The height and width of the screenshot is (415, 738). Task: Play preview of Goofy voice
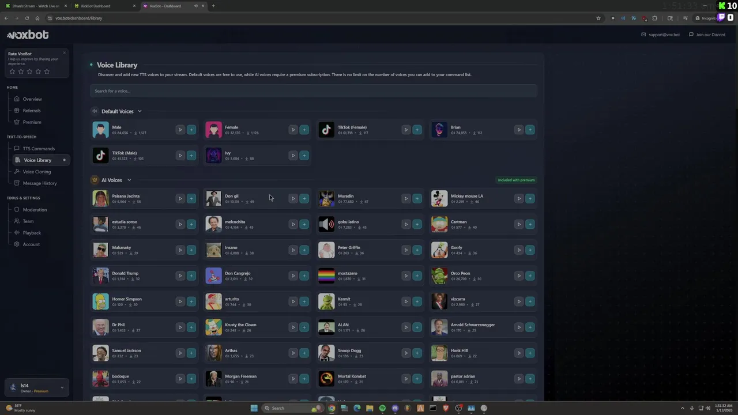click(x=519, y=250)
